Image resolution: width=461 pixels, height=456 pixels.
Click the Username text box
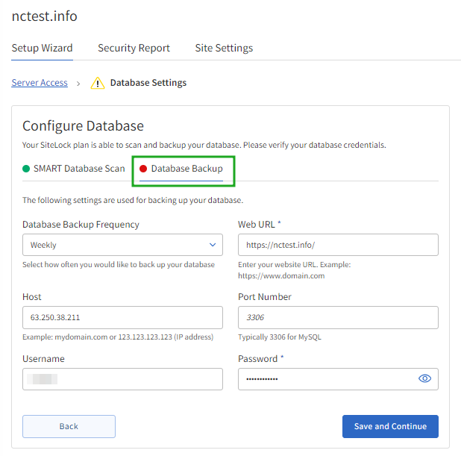(122, 379)
